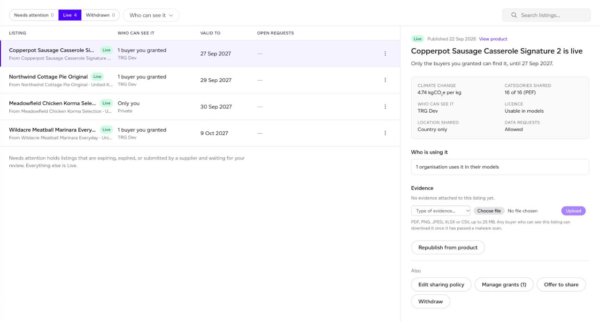
Task: Click No file chosen text
Action: coord(523,211)
